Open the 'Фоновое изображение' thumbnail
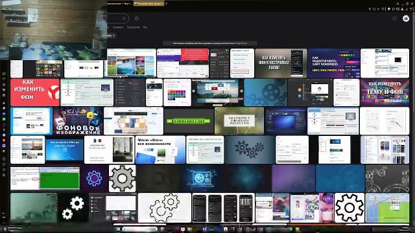Screen dimensions: 415x233 (78, 121)
